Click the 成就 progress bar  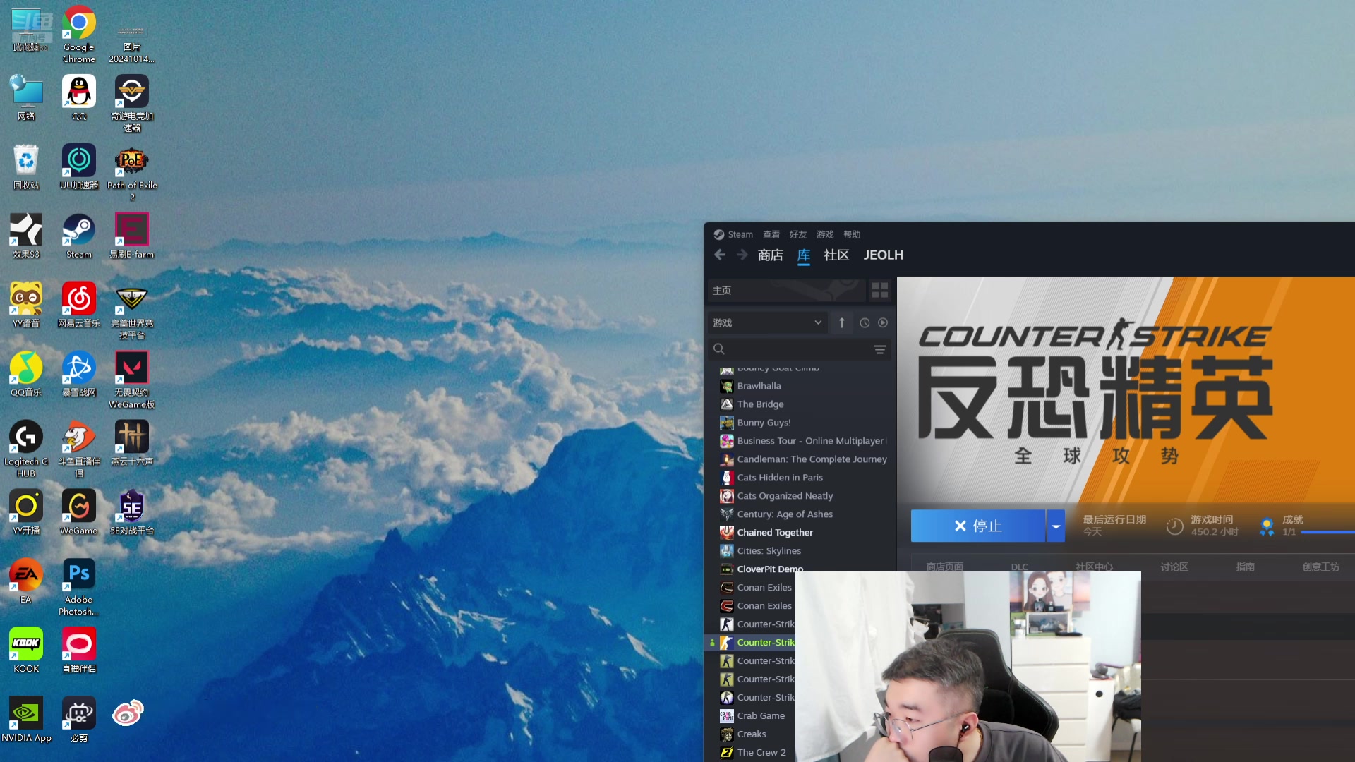tap(1327, 532)
